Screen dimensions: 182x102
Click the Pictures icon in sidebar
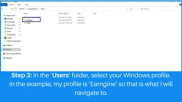(5, 28)
